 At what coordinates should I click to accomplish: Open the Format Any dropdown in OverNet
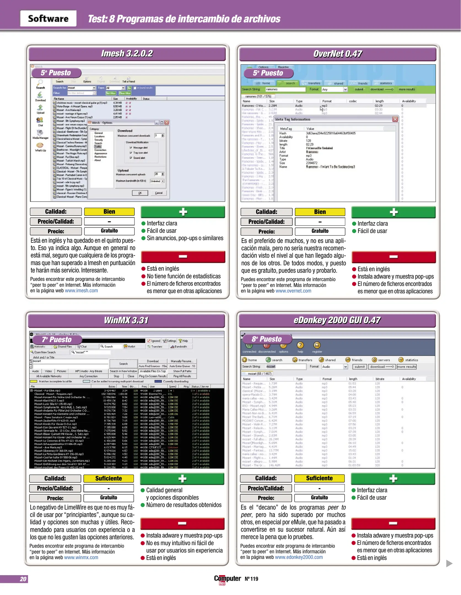345,90
